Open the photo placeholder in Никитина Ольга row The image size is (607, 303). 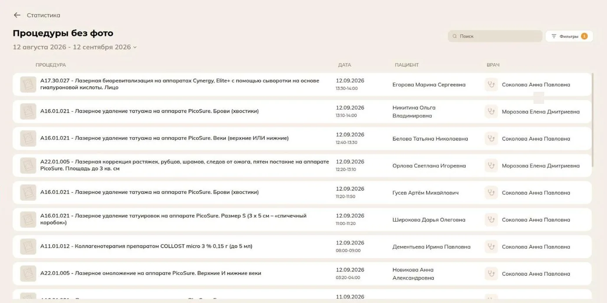28,111
